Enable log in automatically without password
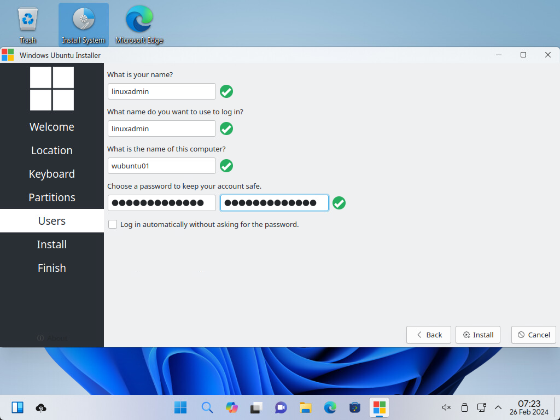The height and width of the screenshot is (420, 560). [x=113, y=224]
